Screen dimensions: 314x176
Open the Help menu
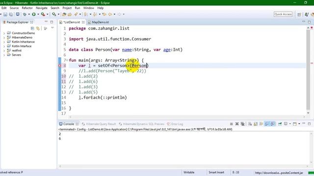click(100, 8)
